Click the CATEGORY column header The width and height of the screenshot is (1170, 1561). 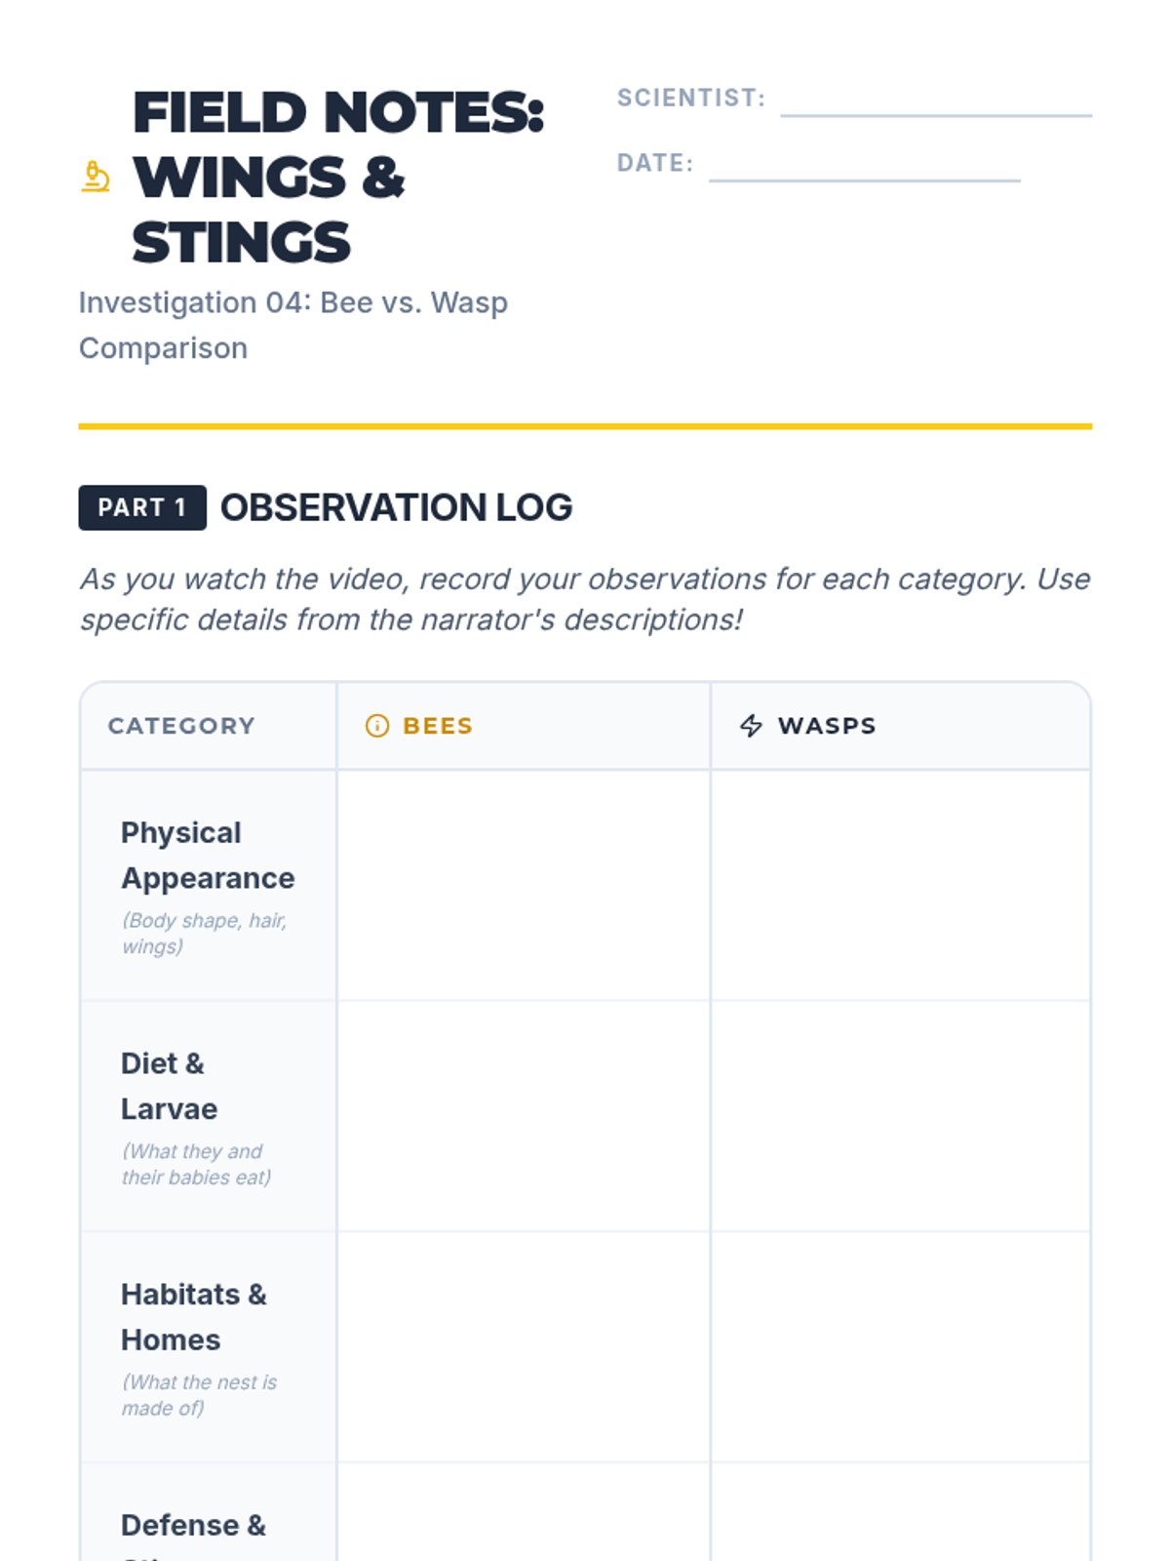click(x=181, y=726)
